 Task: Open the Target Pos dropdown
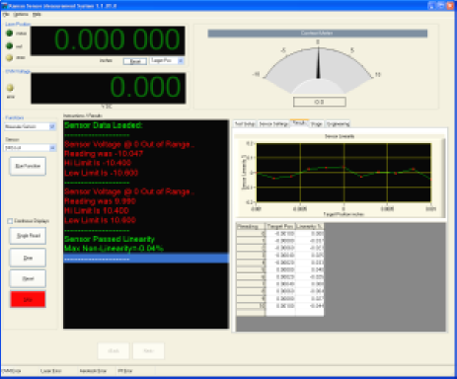click(x=181, y=61)
